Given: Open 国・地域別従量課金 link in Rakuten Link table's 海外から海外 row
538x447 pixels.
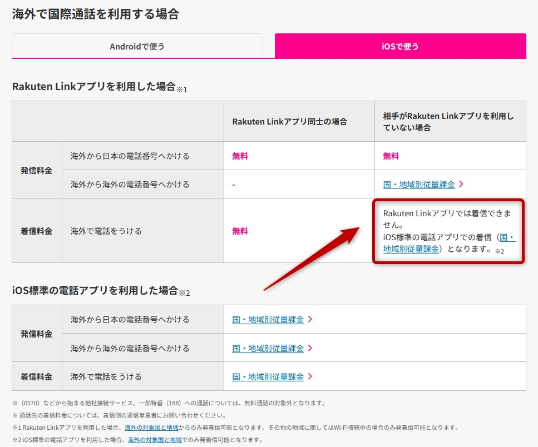Looking at the screenshot, I should [418, 184].
